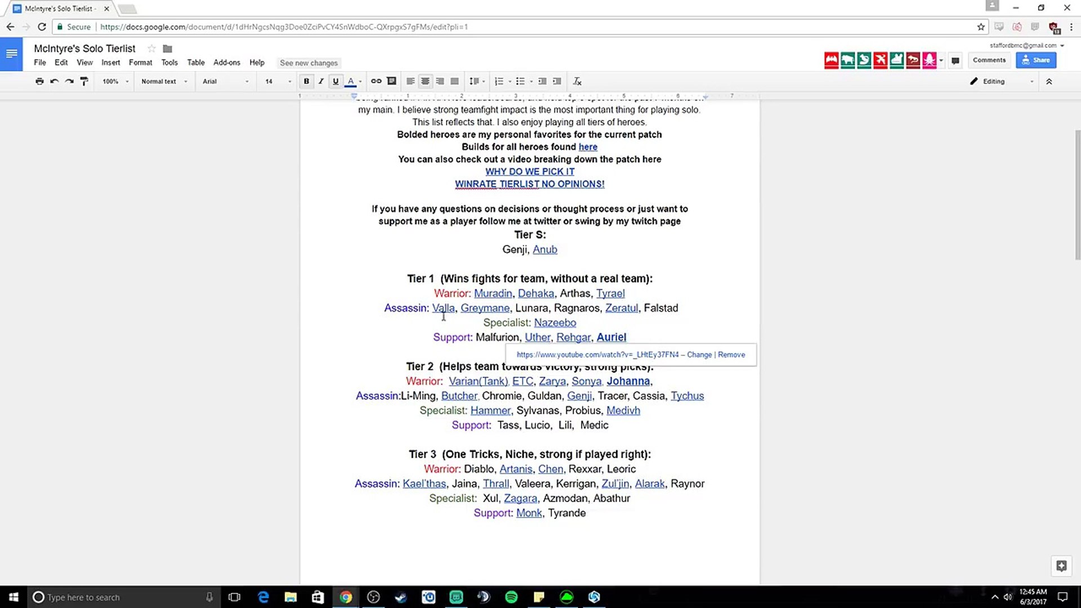Viewport: 1081px width, 608px height.
Task: Click the clear formatting icon
Action: [x=577, y=81]
